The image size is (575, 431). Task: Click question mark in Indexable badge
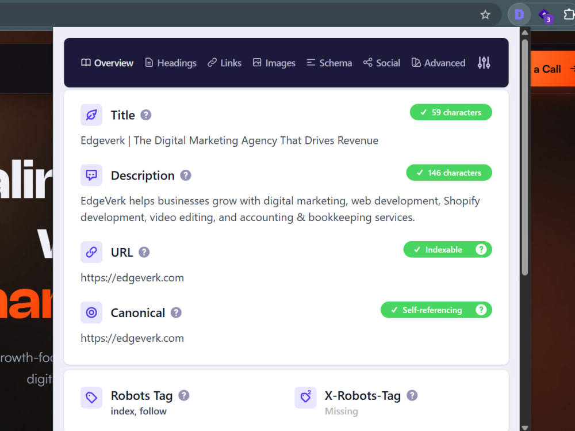tap(481, 249)
